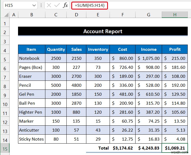Select the Marker cell
The width and height of the screenshot is (191, 155).
tap(32, 121)
